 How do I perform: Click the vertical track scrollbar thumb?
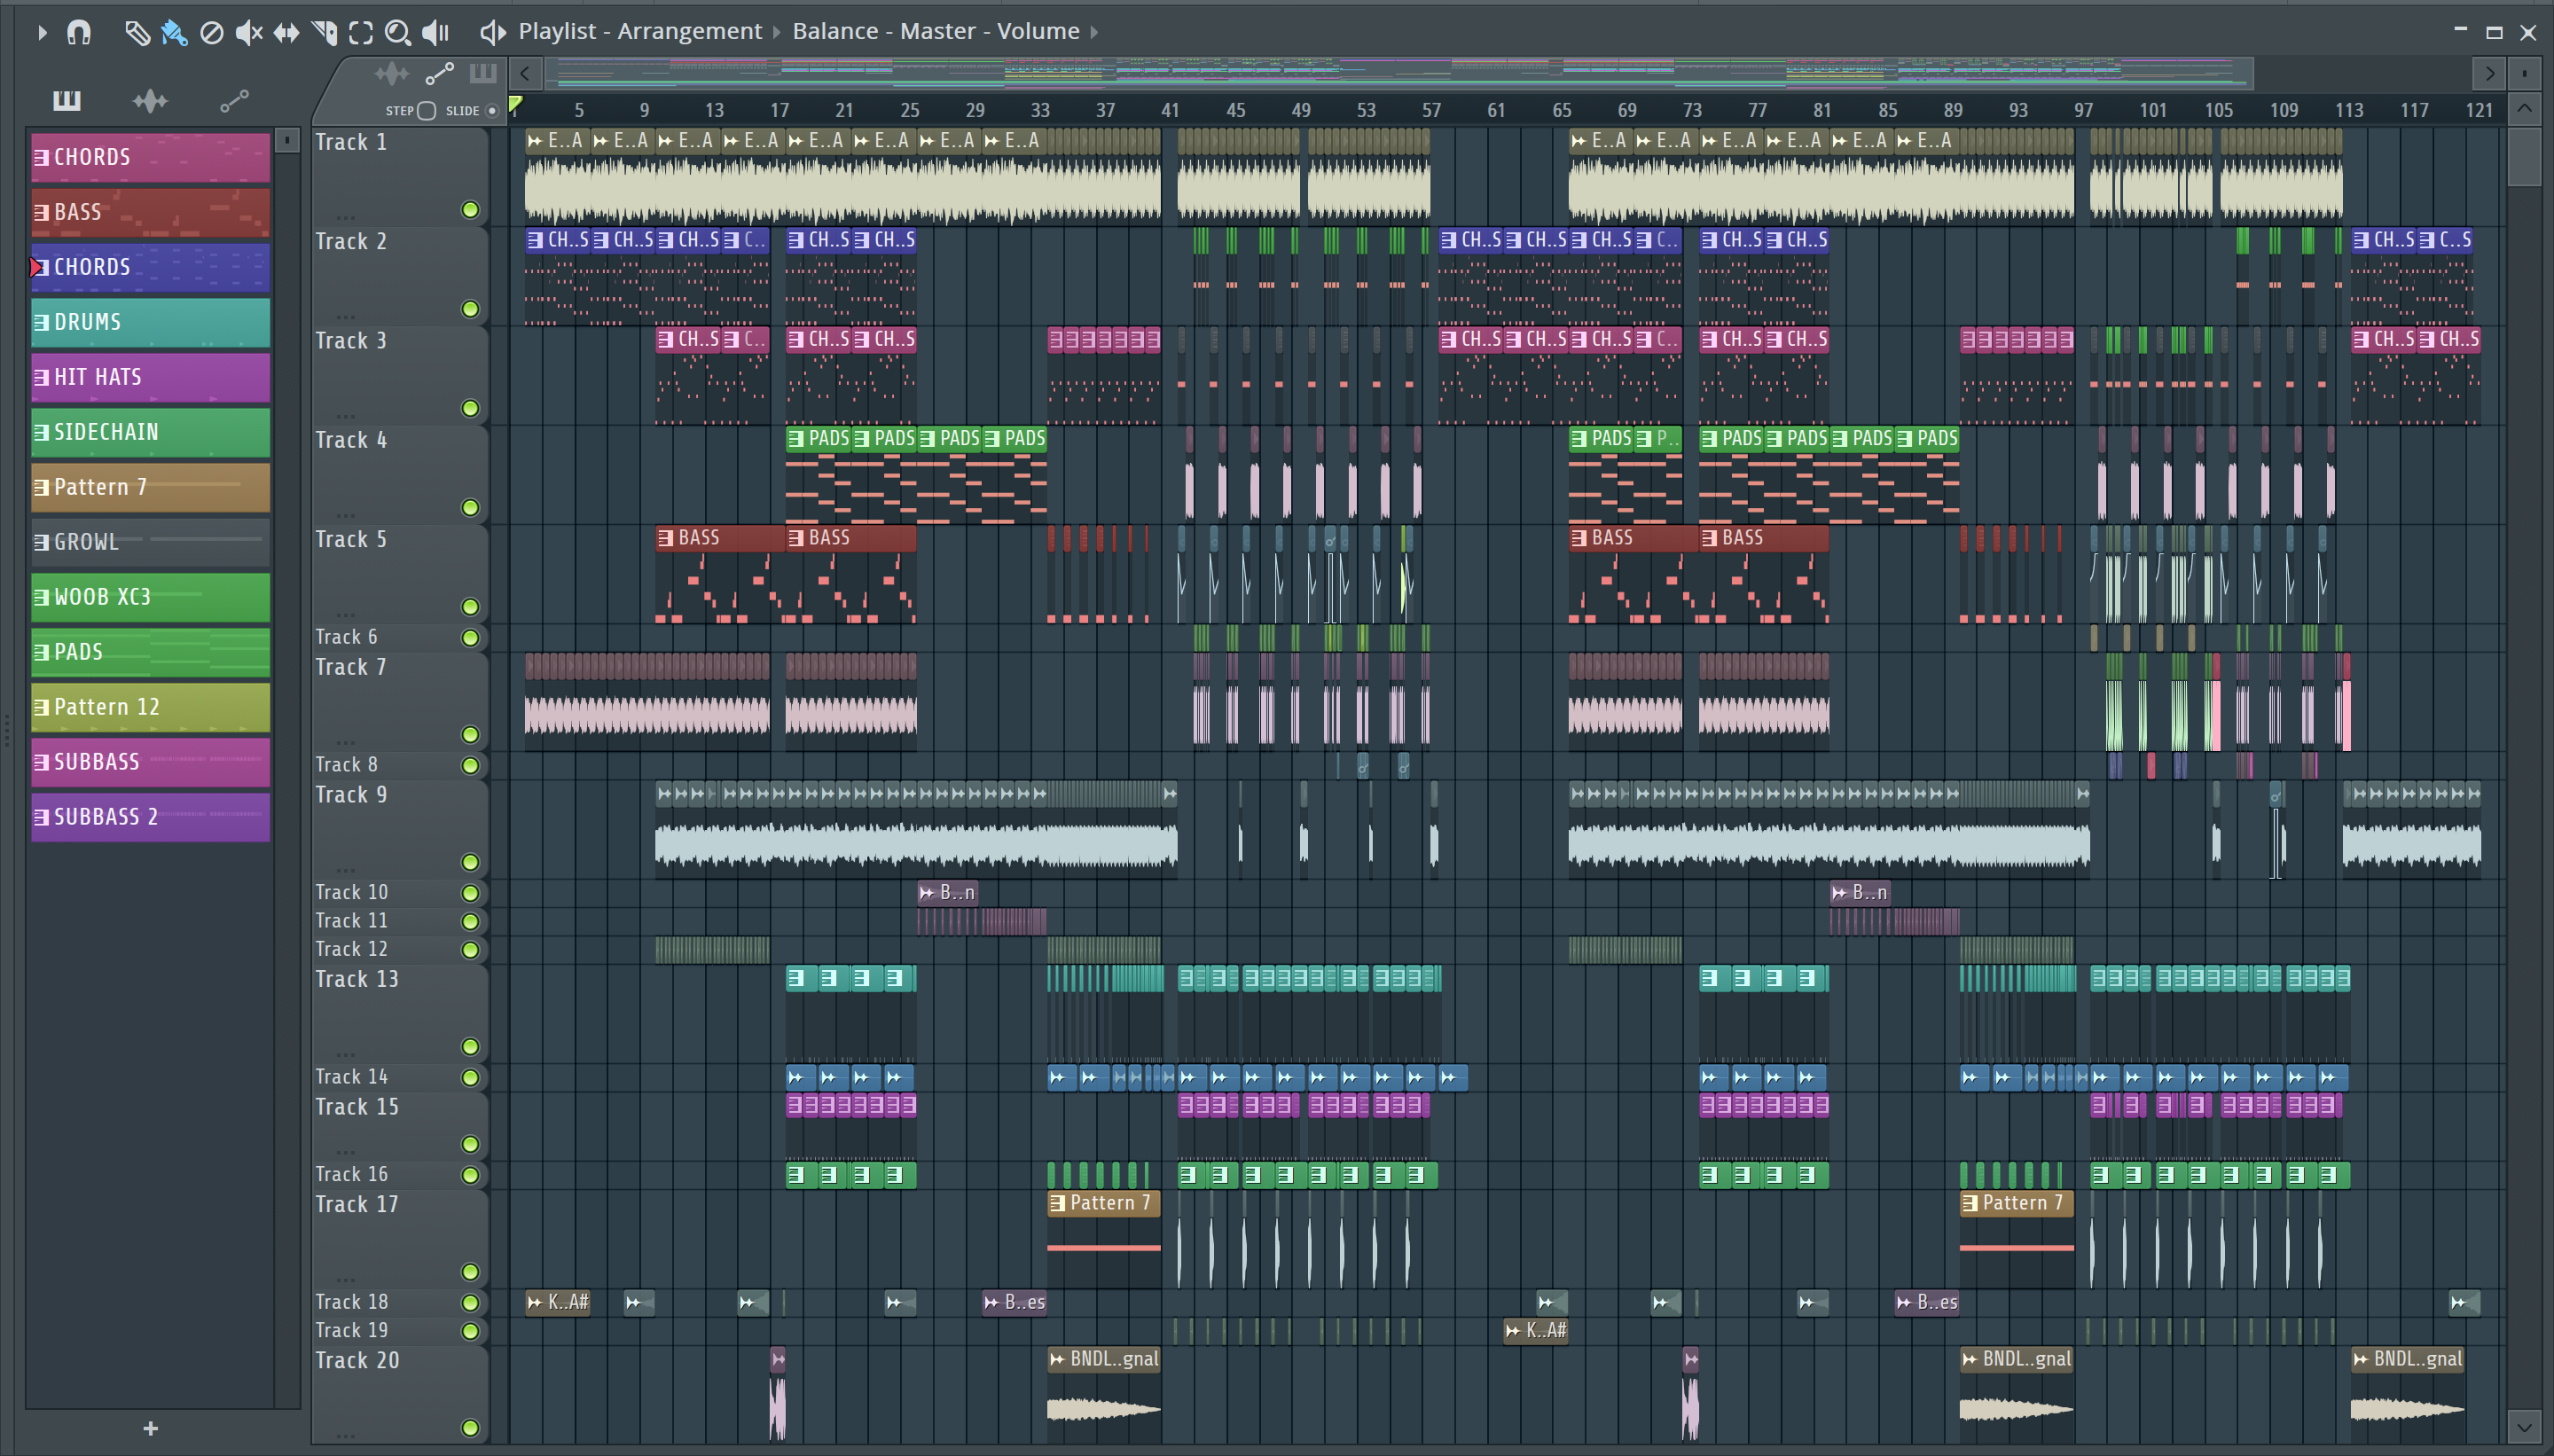(2524, 155)
